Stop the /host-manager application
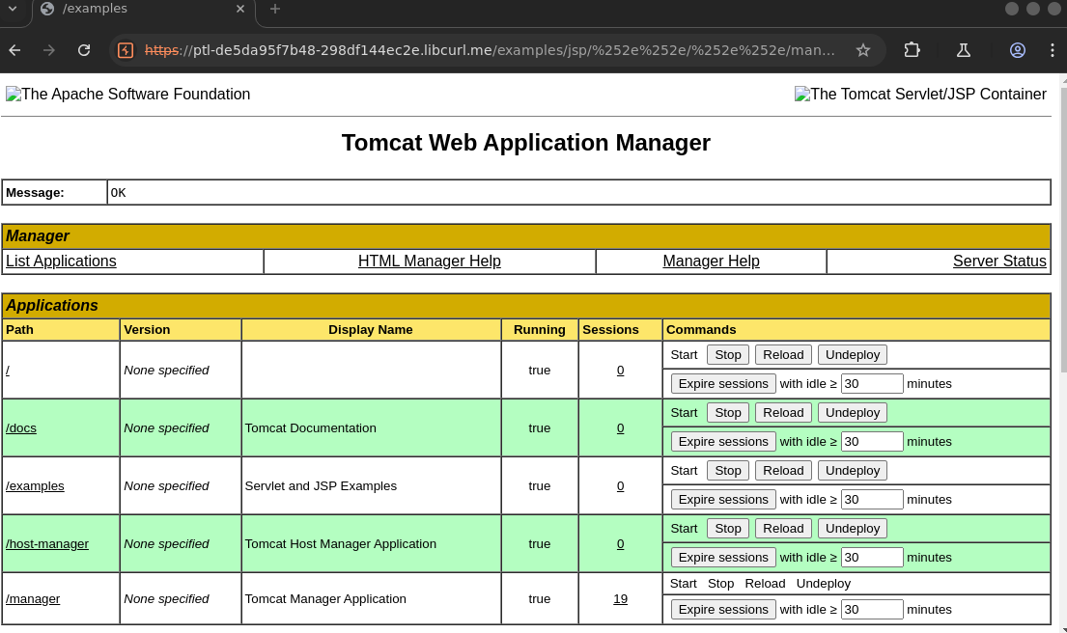 (x=727, y=528)
